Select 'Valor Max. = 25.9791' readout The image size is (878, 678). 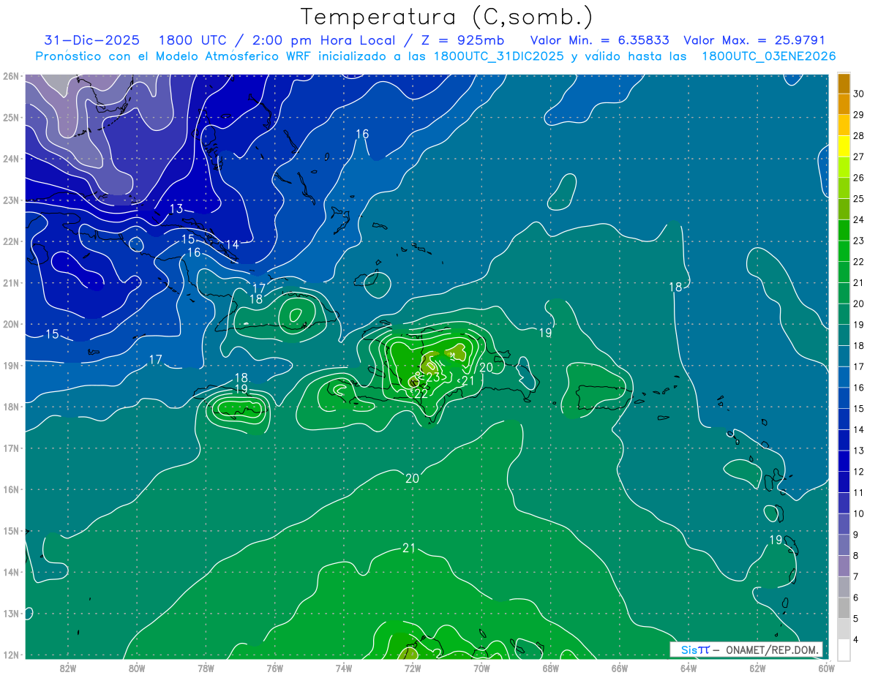(x=754, y=40)
